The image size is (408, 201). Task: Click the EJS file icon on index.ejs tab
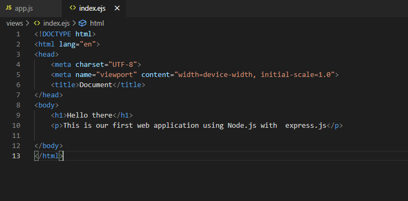[x=73, y=9]
